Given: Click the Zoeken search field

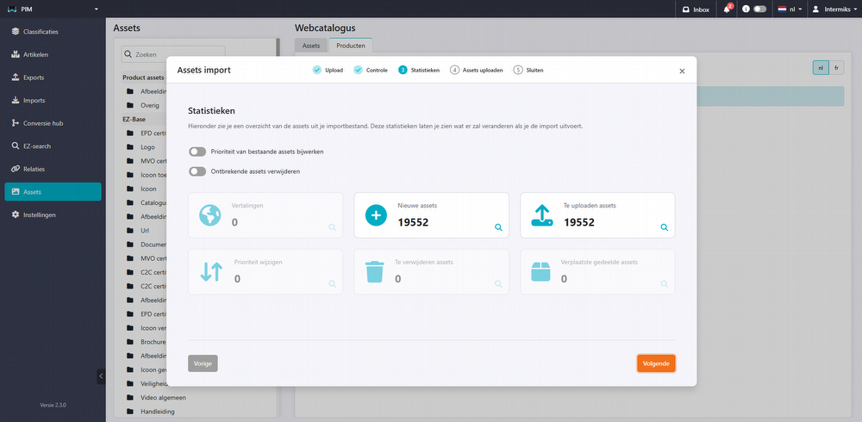Looking at the screenshot, I should pos(177,53).
